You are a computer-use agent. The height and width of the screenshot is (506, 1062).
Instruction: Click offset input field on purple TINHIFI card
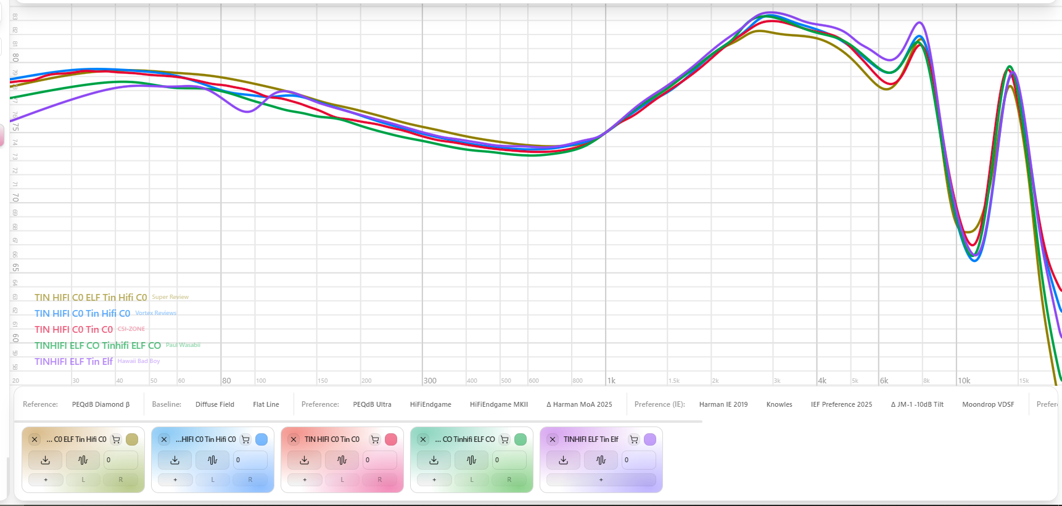pyautogui.click(x=638, y=460)
